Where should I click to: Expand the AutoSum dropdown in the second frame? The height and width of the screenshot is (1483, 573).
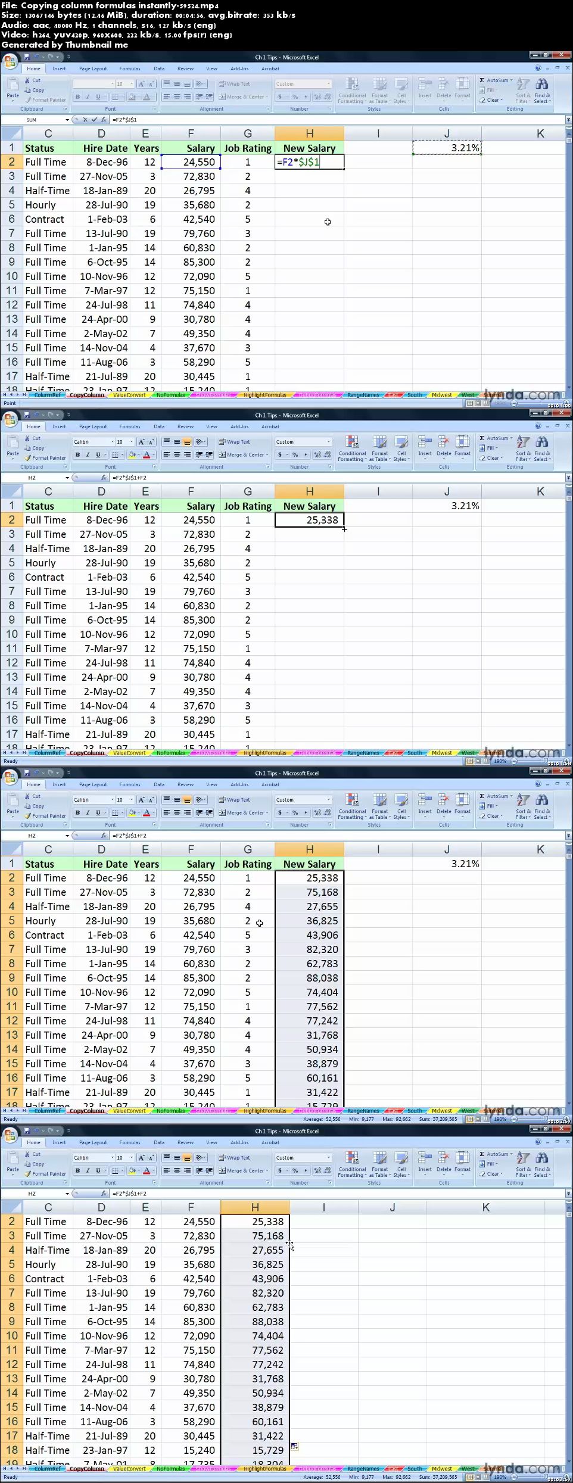point(511,438)
